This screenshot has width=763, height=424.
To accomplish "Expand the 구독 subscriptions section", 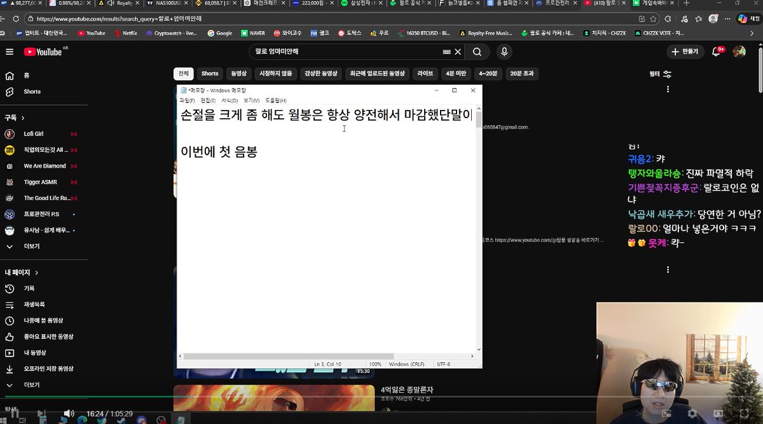I will click(x=15, y=118).
